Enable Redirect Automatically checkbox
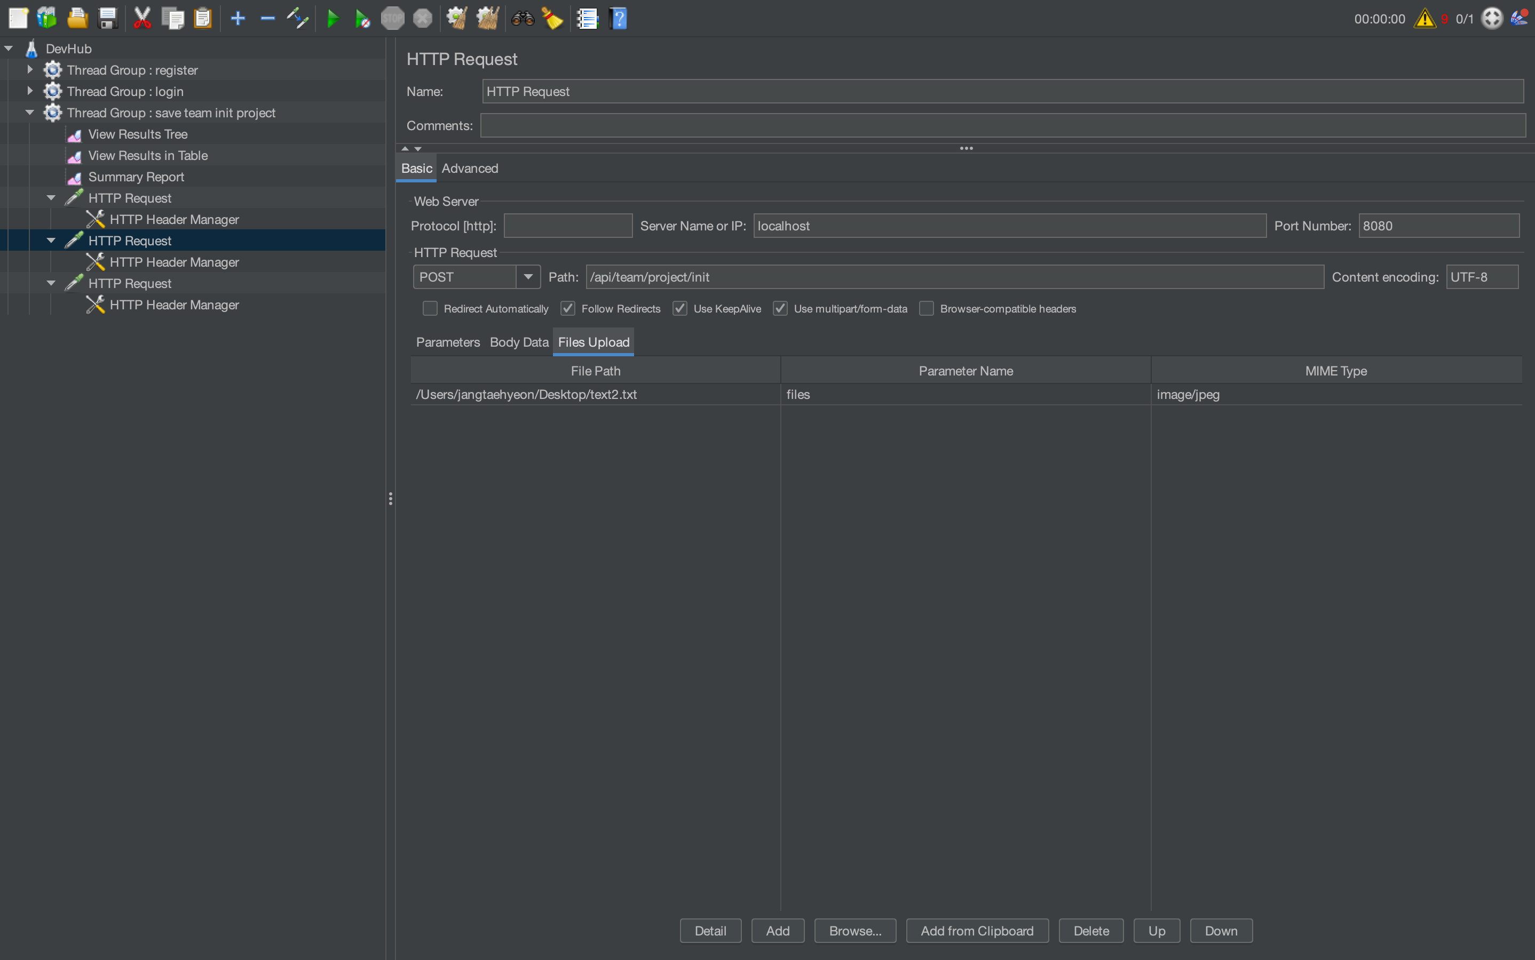The width and height of the screenshot is (1535, 960). [x=430, y=309]
